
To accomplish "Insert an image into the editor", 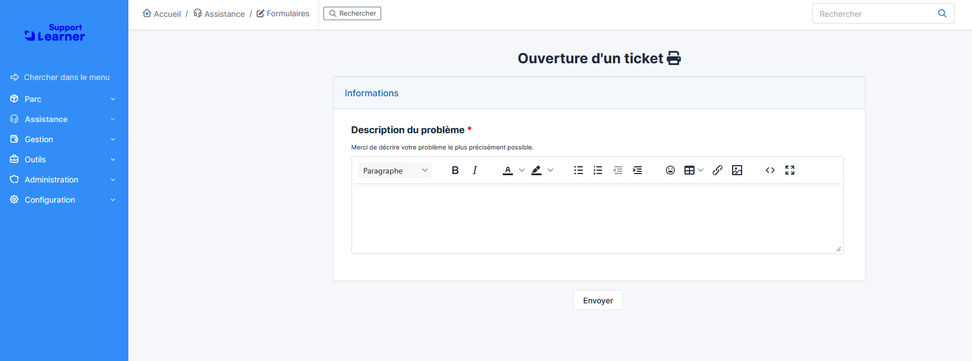I will click(x=737, y=170).
